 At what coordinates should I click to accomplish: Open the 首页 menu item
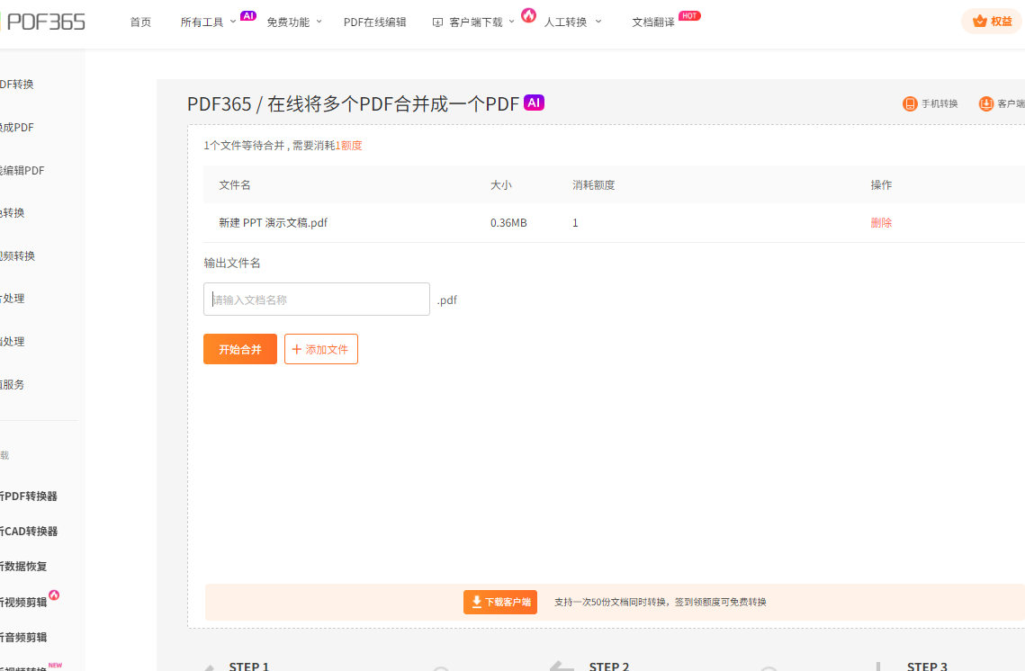coord(140,22)
